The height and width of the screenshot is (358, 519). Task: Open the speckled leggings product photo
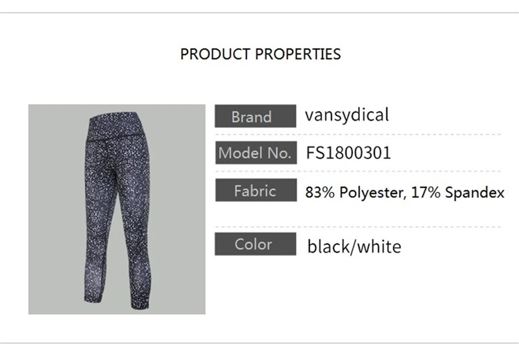coord(117,209)
